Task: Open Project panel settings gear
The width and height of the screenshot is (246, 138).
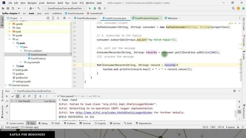Action: pyautogui.click(x=64, y=18)
